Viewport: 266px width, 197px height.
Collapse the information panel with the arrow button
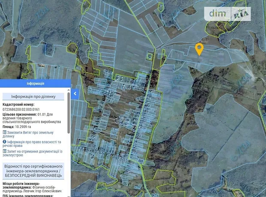75,93
